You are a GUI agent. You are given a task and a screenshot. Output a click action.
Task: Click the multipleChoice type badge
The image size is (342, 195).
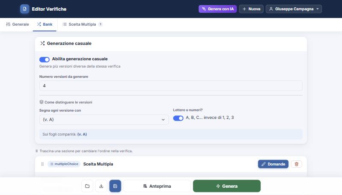[x=64, y=164]
